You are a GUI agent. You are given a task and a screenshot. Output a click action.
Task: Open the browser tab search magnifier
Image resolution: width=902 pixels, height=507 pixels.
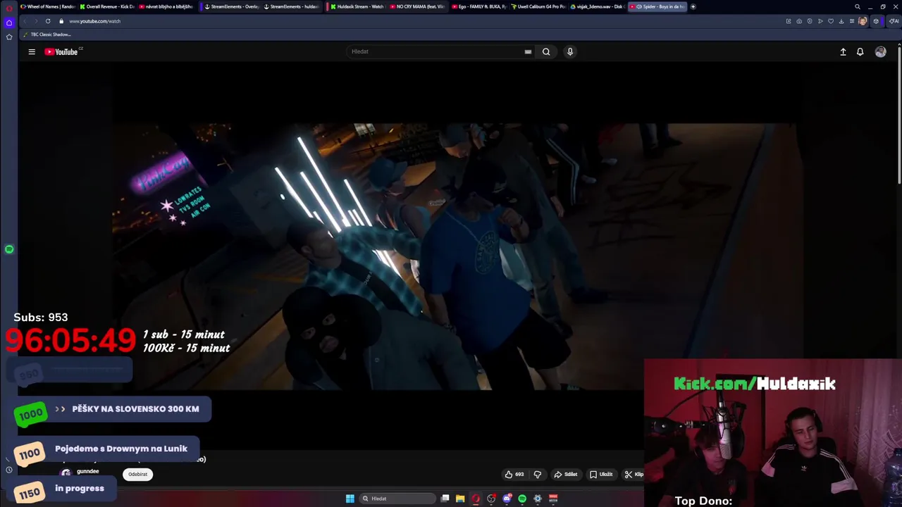(858, 6)
